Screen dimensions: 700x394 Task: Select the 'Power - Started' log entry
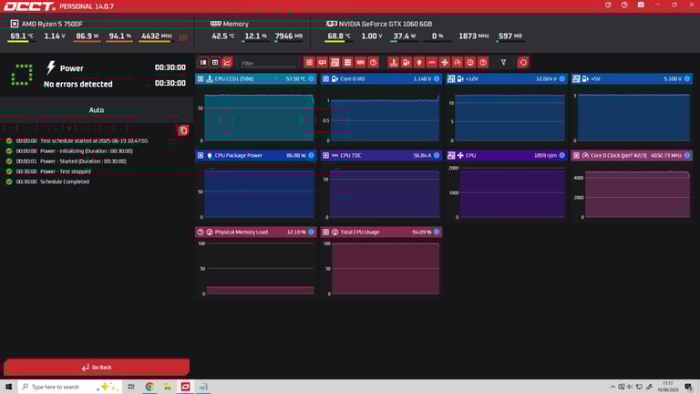click(x=83, y=161)
